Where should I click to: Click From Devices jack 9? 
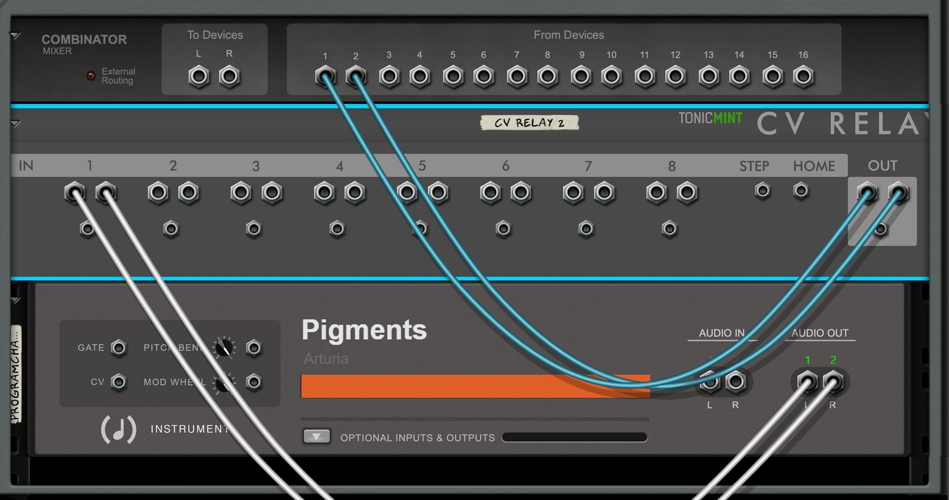[581, 77]
